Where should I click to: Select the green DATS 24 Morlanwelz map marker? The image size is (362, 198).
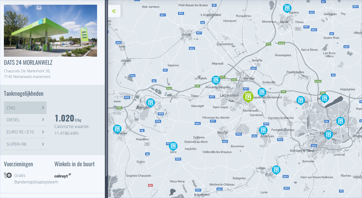(248, 97)
